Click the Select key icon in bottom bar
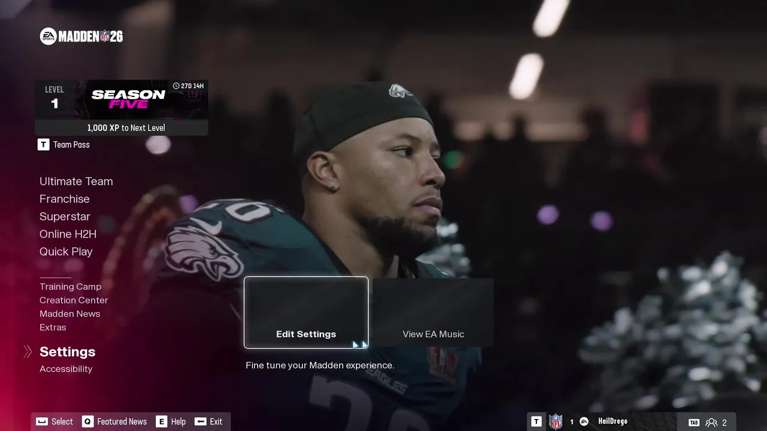The width and height of the screenshot is (767, 431). point(41,421)
